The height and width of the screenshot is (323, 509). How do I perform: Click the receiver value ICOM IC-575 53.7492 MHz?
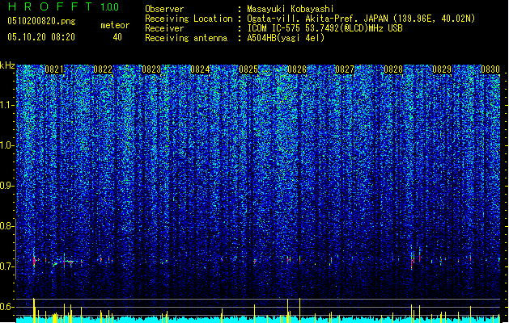tap(324, 28)
